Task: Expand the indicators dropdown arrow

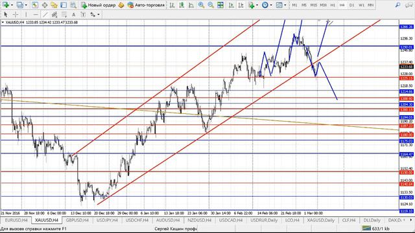Action: pos(257,5)
